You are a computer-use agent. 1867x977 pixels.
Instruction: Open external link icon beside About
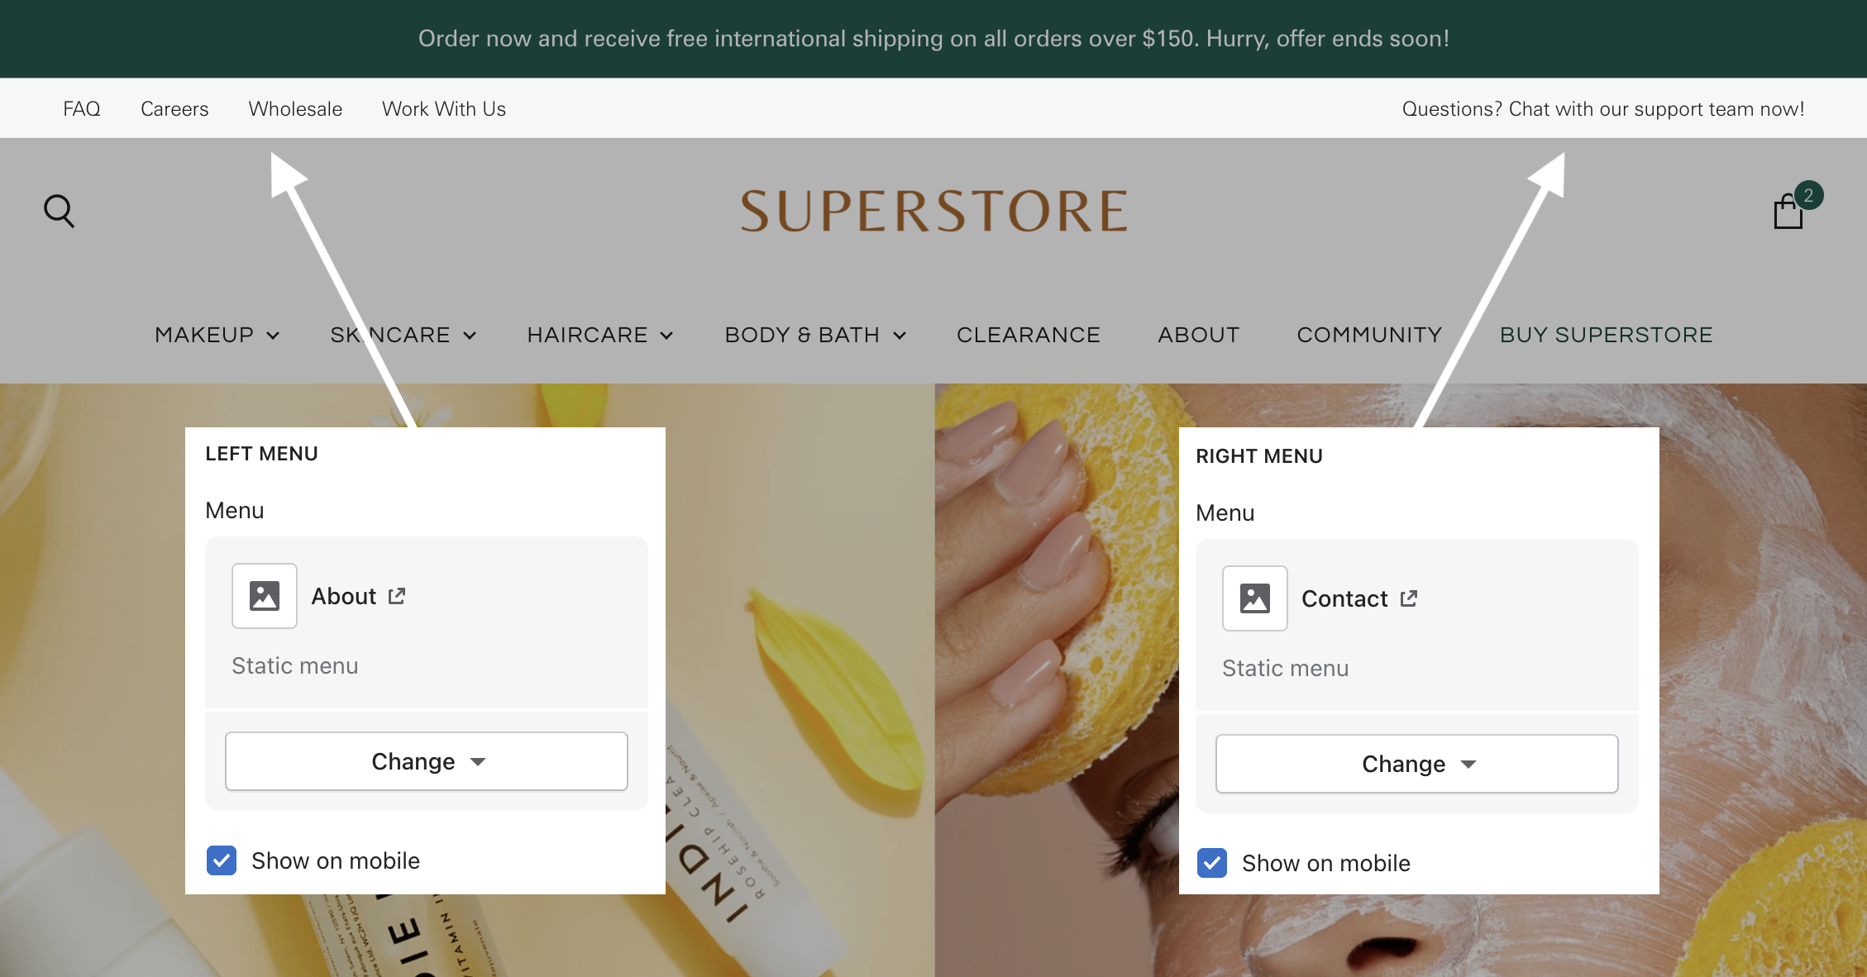[x=397, y=596]
